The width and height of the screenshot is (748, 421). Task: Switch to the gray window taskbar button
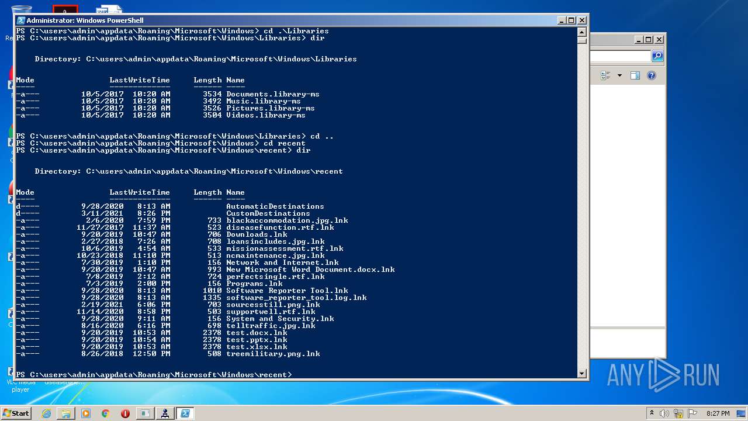click(x=145, y=413)
